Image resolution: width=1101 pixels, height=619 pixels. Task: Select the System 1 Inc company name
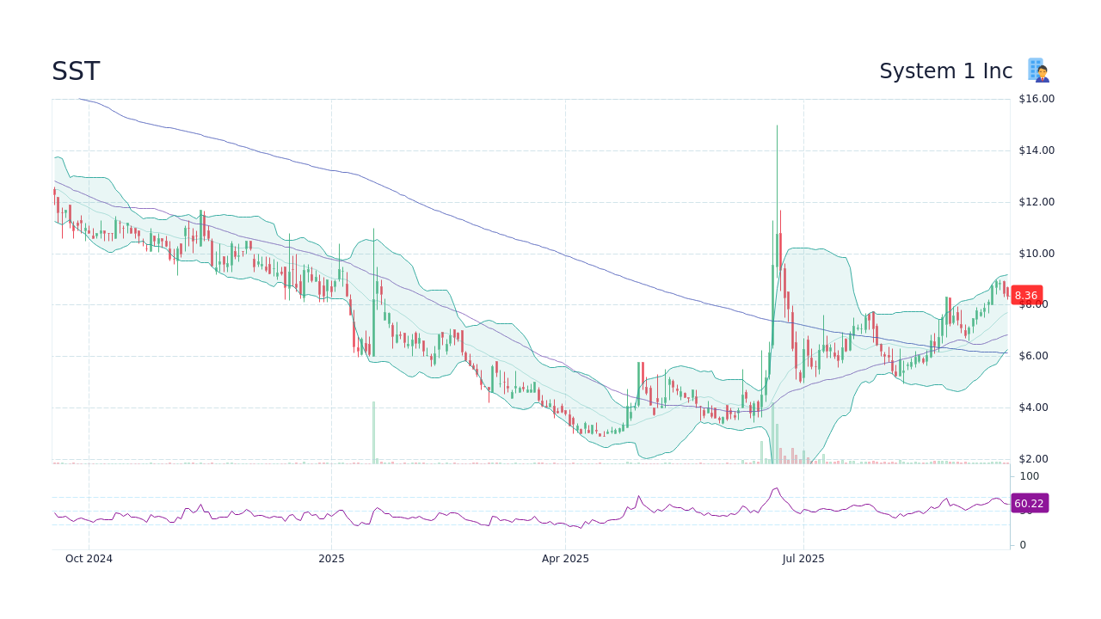tap(946, 70)
